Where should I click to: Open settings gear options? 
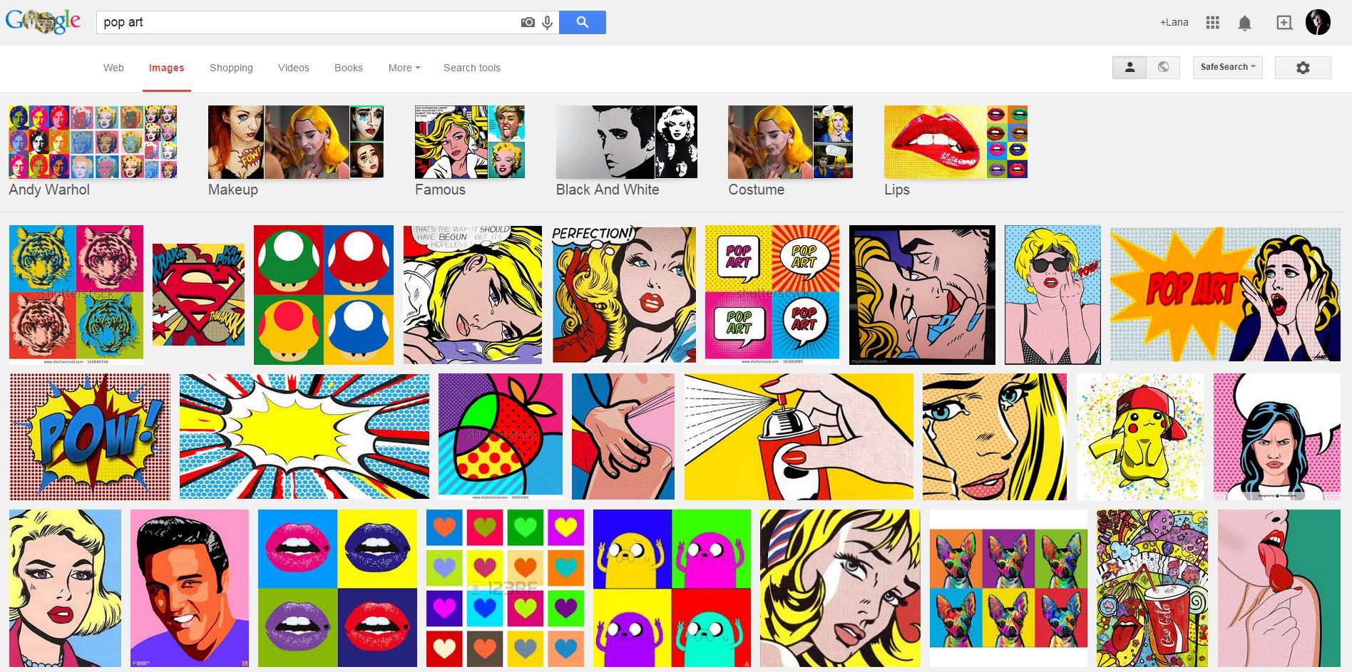pos(1303,68)
